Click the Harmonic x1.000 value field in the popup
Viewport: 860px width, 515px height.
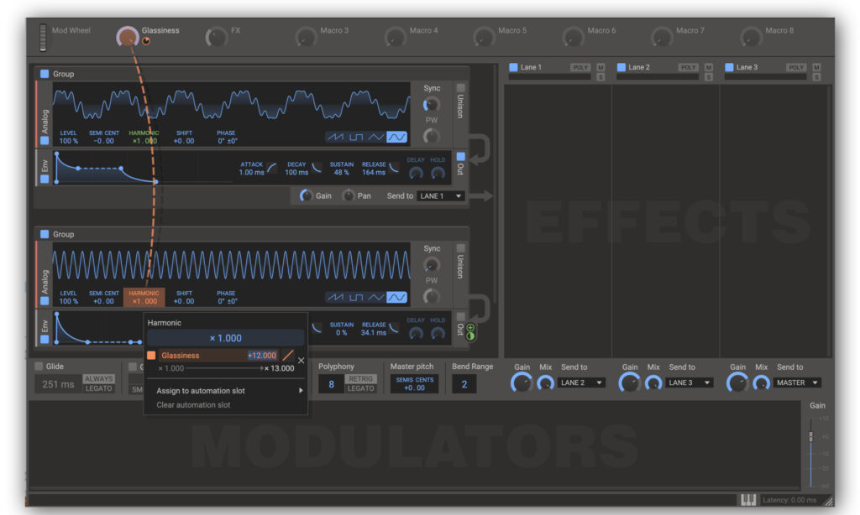[x=225, y=338]
